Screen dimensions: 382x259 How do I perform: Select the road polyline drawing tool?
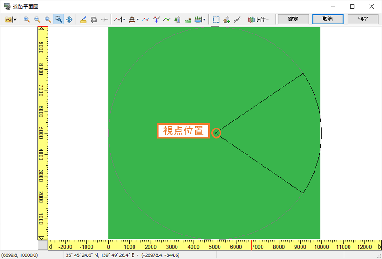(118, 19)
